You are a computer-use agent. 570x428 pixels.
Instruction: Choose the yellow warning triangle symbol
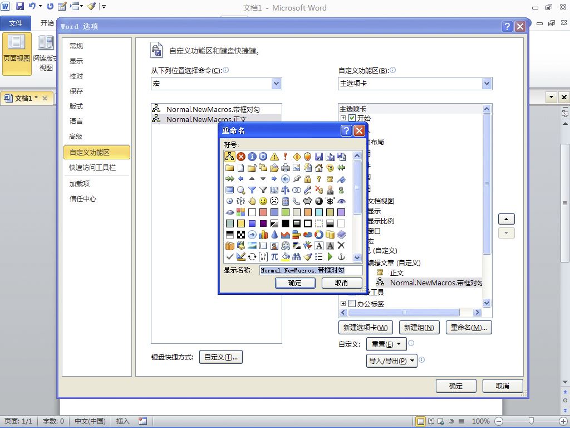(274, 157)
